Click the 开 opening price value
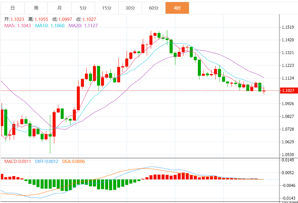The width and height of the screenshot is (298, 203). 17,19
